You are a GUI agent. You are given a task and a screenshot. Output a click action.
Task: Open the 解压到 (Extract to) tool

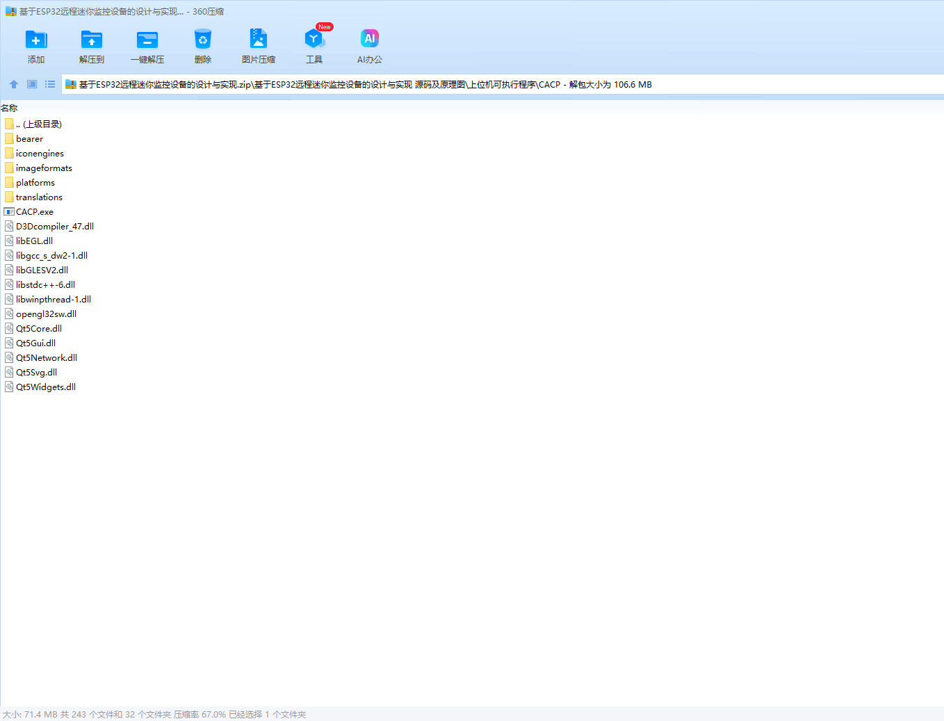pyautogui.click(x=92, y=40)
